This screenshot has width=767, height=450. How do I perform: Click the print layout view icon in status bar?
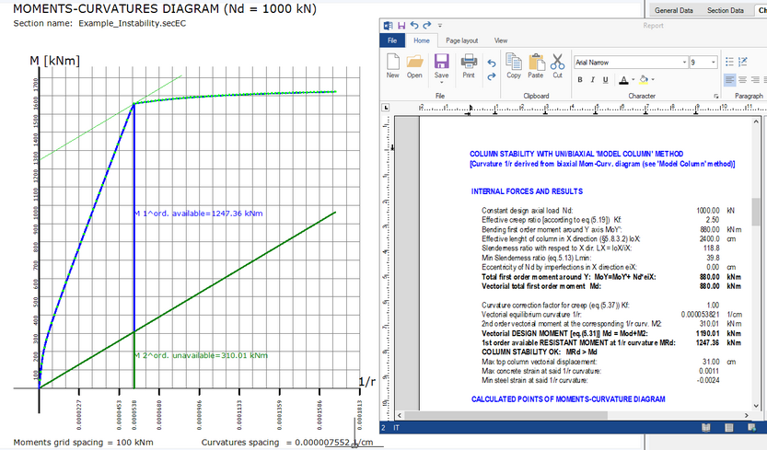[729, 428]
